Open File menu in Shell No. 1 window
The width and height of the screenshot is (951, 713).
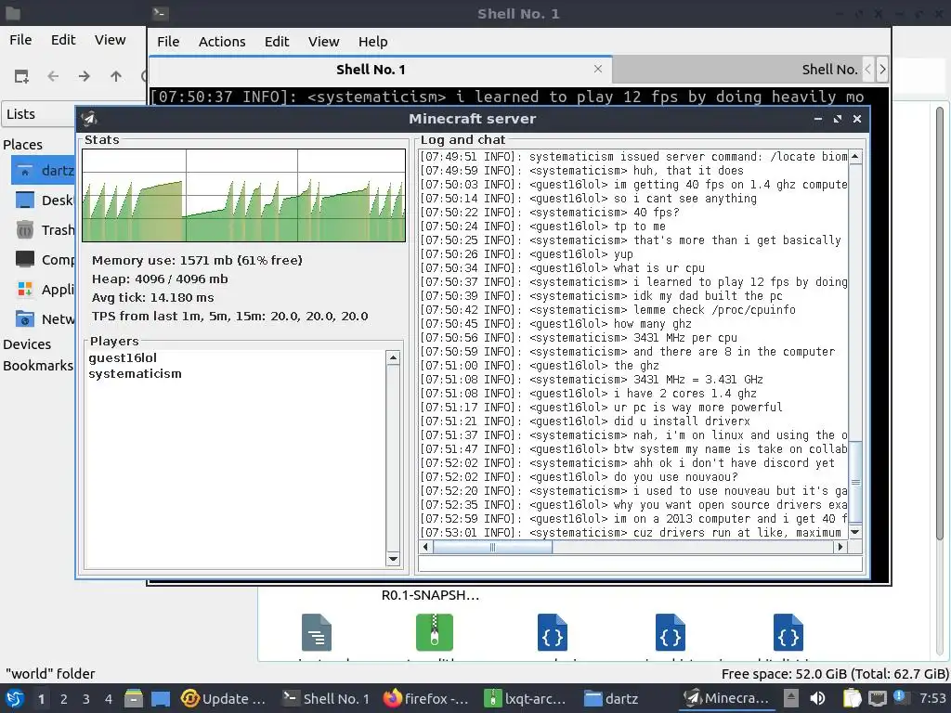pos(168,42)
